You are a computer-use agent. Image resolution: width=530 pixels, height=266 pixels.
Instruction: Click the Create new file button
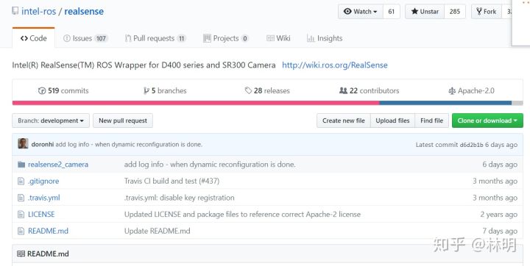tap(344, 121)
